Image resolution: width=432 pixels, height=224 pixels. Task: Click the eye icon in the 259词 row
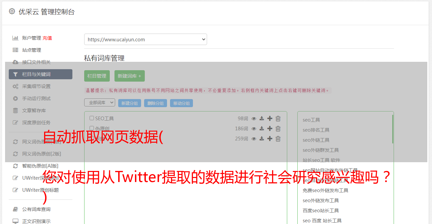pyautogui.click(x=254, y=139)
